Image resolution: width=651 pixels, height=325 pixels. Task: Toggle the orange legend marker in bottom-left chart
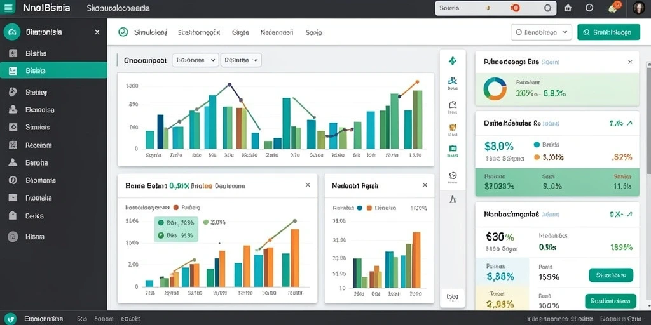tap(175, 208)
